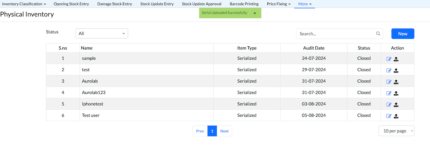Edit the test inventory record
The height and width of the screenshot is (150, 430).
coord(389,70)
